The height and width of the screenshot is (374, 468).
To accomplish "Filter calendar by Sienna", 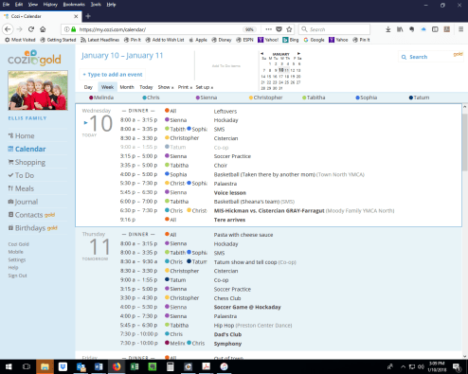I will (x=207, y=98).
